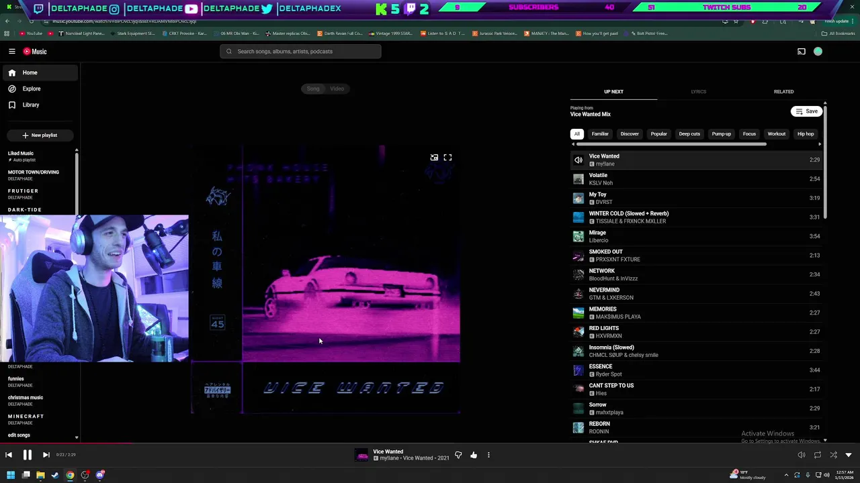Screen dimensions: 860x483
Task: Play My Toy by DVRST
Action: (x=696, y=198)
